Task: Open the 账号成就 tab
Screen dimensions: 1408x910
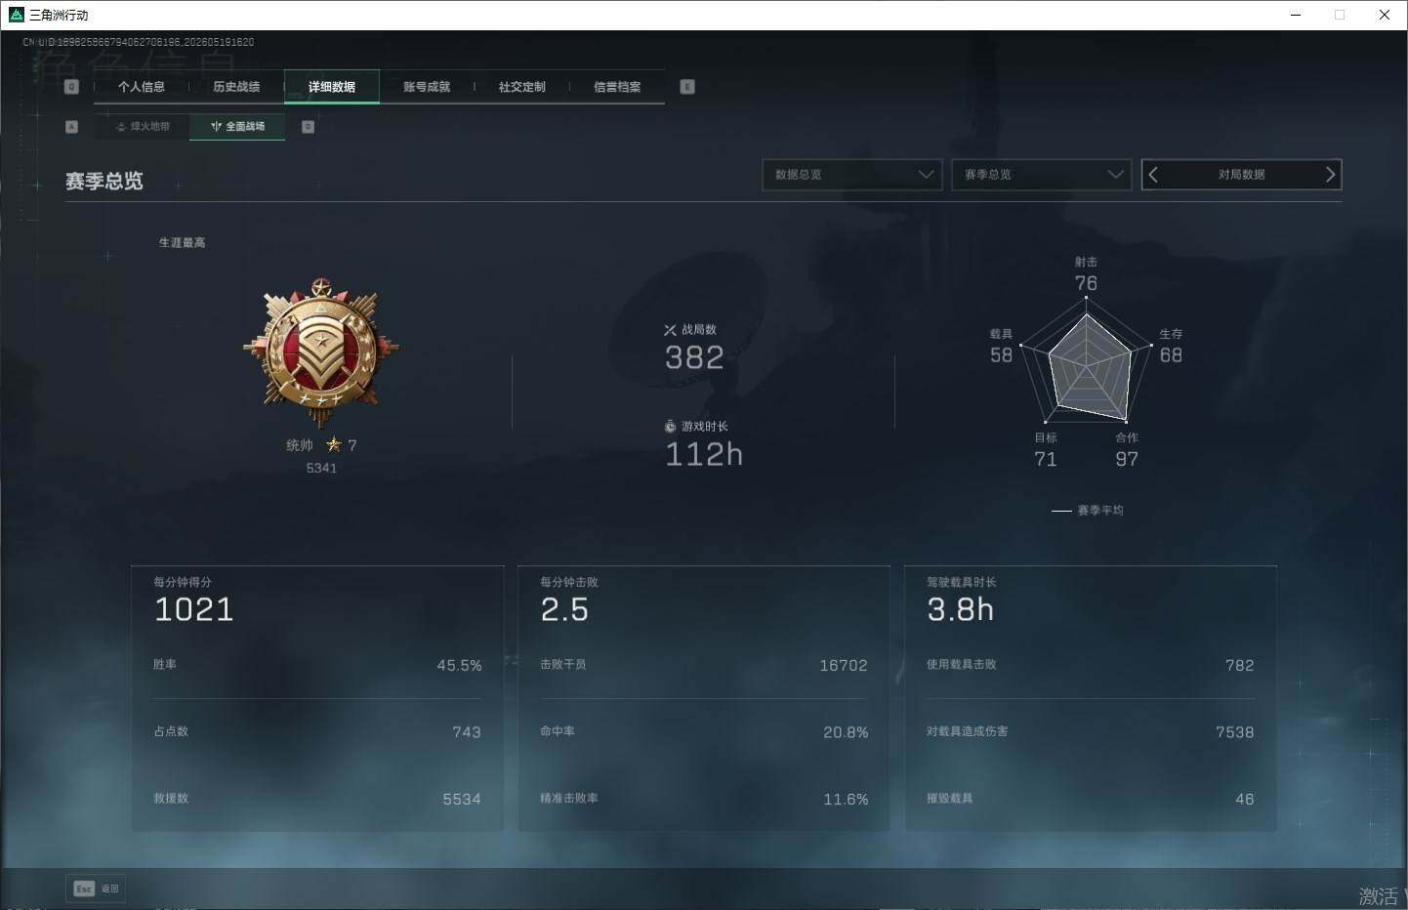Action: click(x=427, y=87)
